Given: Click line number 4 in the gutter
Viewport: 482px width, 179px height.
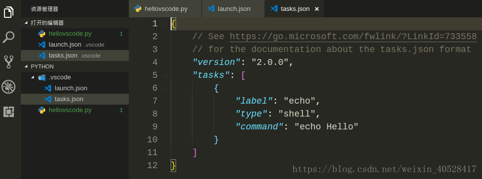Looking at the screenshot, I should 155,62.
